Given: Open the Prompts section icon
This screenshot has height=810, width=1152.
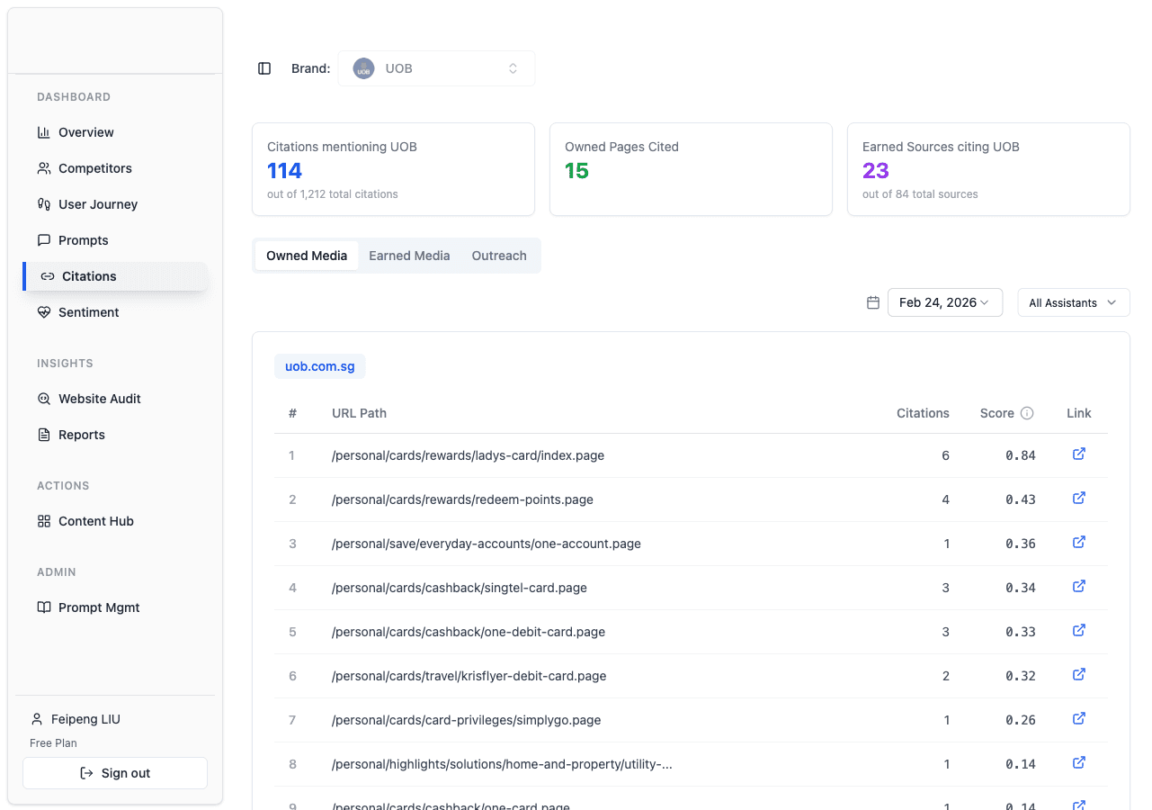Looking at the screenshot, I should pyautogui.click(x=44, y=240).
